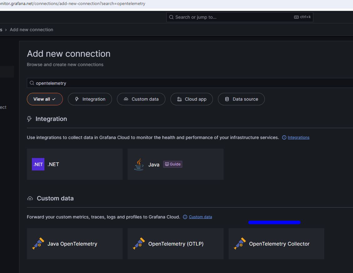Click the Add new connection breadcrumb
This screenshot has height=273, width=353.
pos(32,30)
